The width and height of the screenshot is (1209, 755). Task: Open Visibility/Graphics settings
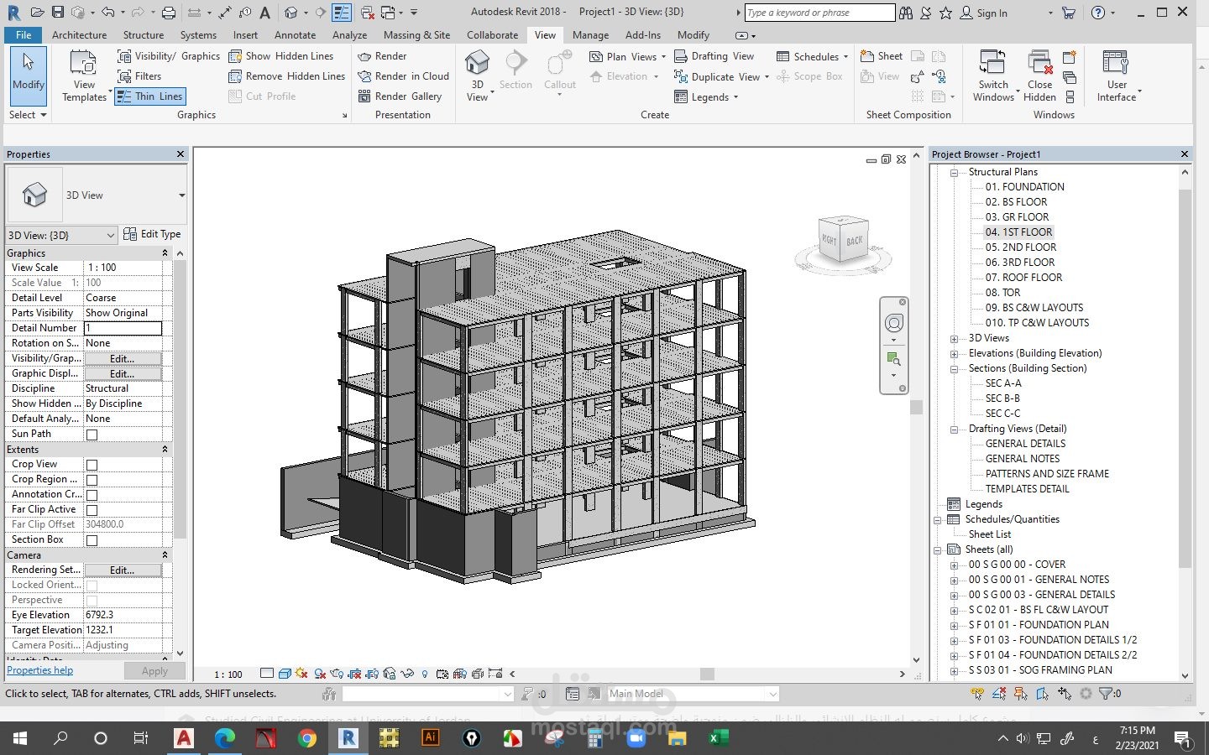click(168, 56)
